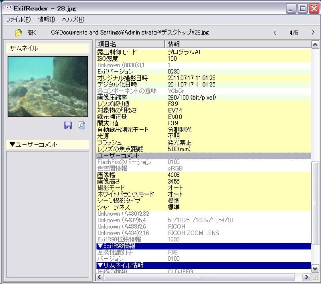Screen dimensions: 321x284
Task: Go to the next image arrow
Action: pyautogui.click(x=313, y=33)
